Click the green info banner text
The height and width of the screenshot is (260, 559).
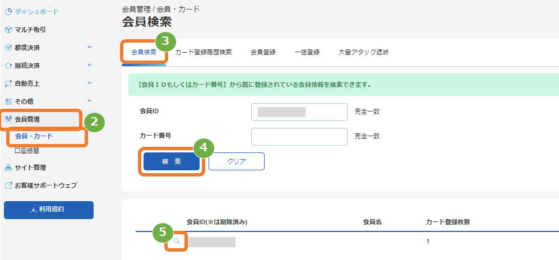pos(254,85)
